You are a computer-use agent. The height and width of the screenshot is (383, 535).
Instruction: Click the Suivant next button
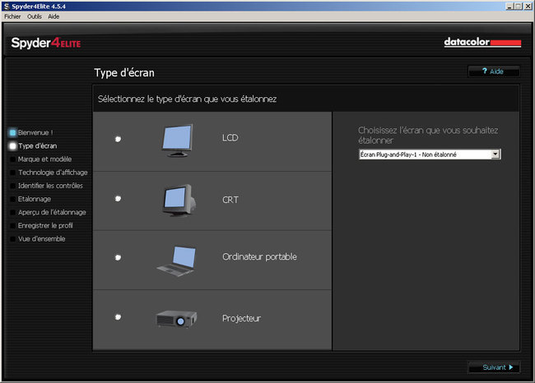(494, 367)
